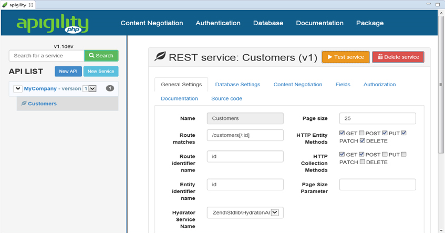The width and height of the screenshot is (445, 233).
Task: Uncheck GET in HTTP Entity Methods
Action: (342, 133)
